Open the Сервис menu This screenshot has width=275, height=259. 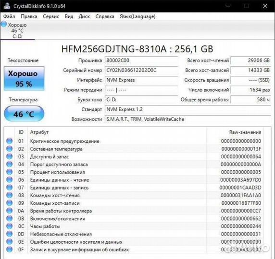[51, 16]
